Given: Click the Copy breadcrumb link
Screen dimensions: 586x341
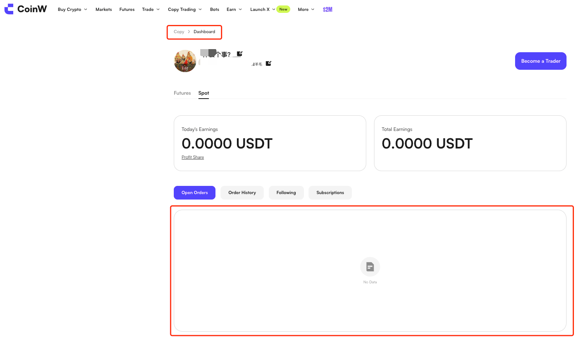Looking at the screenshot, I should tap(179, 32).
